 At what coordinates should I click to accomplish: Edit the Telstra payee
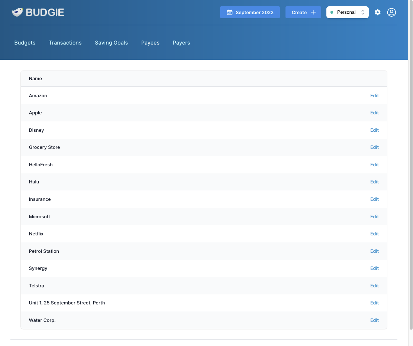[x=374, y=285]
